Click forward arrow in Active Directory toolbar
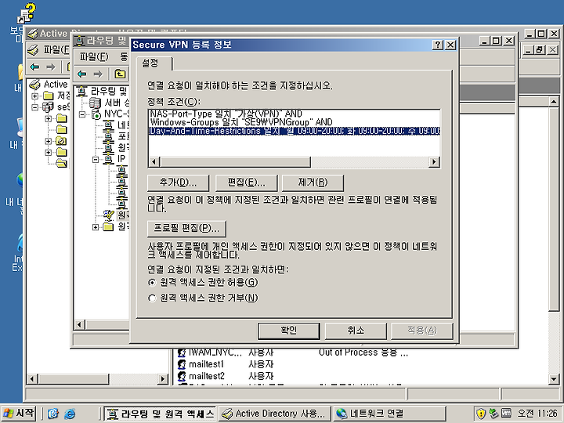 pyautogui.click(x=51, y=67)
